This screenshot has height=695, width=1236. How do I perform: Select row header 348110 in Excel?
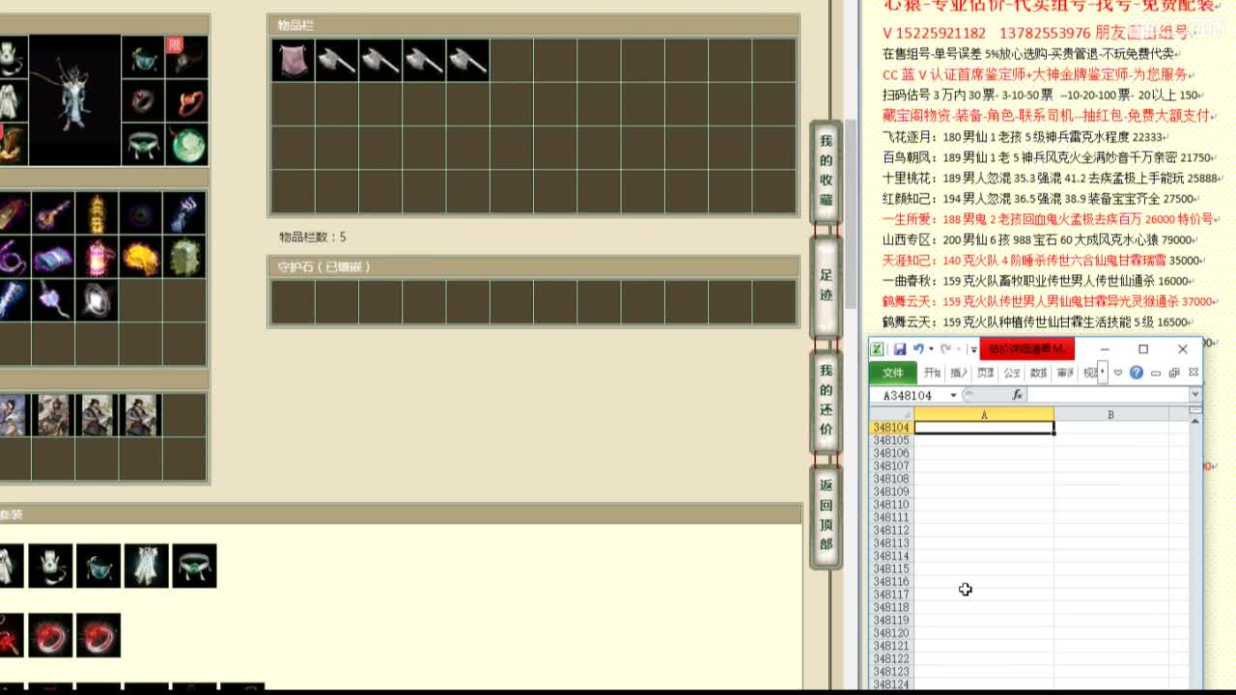891,505
